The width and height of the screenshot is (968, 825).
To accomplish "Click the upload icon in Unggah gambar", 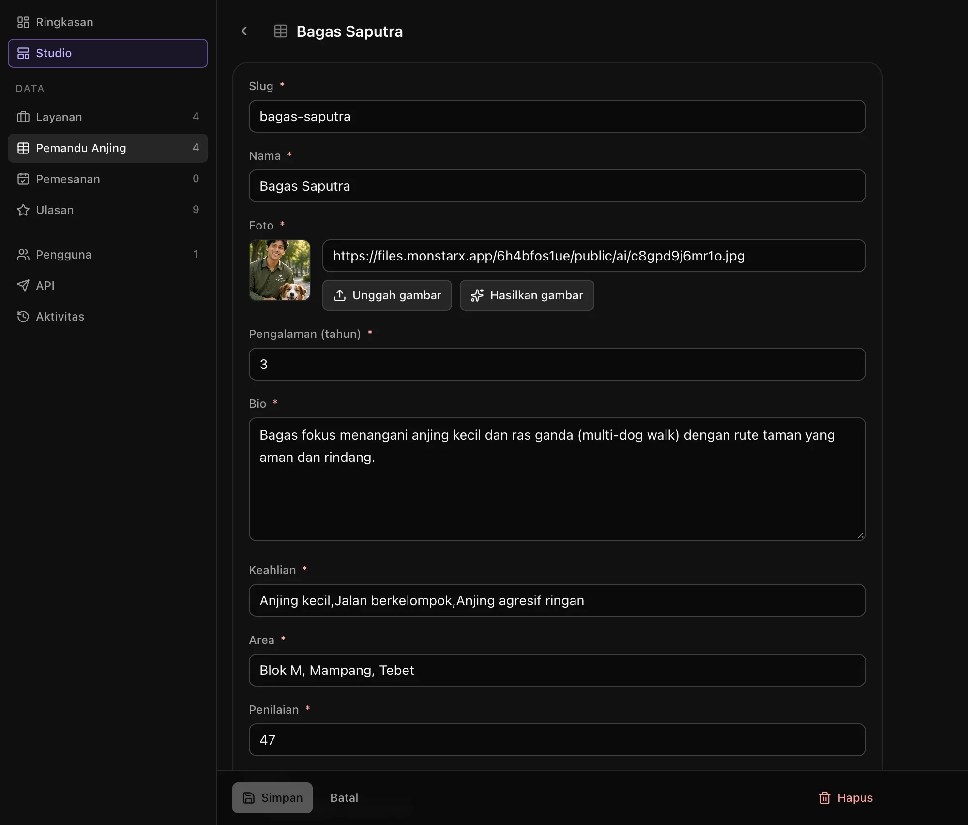I will [x=340, y=295].
